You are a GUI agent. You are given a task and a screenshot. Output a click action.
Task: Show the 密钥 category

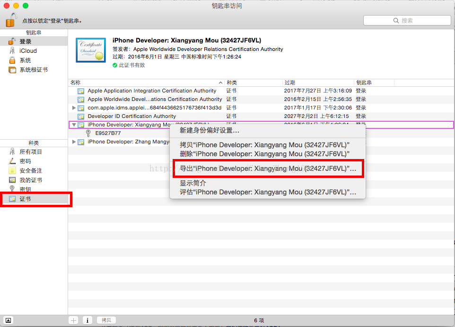coord(34,189)
